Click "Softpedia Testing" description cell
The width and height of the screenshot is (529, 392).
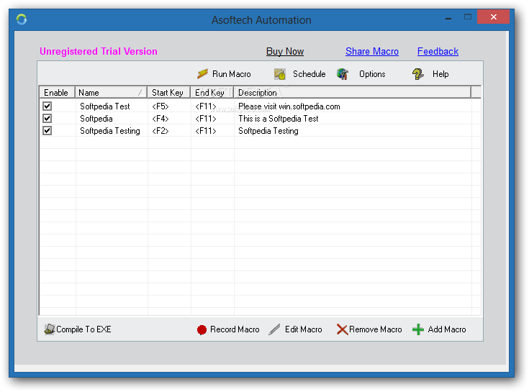[x=268, y=131]
